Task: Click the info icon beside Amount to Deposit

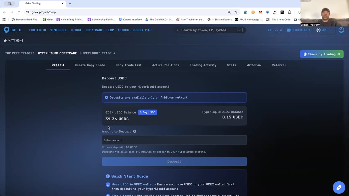Action: click(134, 131)
